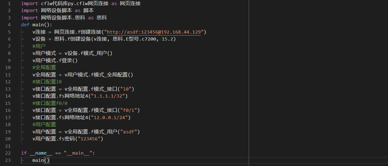Click the string "l0" on line 13
Screen dimensions: 388x166
[126, 89]
